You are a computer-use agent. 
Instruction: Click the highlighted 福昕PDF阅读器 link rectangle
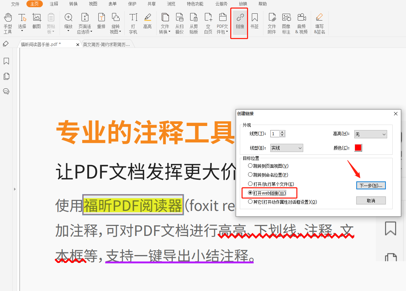[x=133, y=205]
